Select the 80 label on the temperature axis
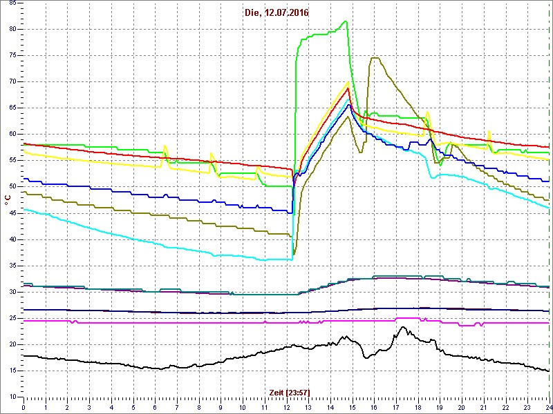Image resolution: width=553 pixels, height=414 pixels. (x=12, y=29)
